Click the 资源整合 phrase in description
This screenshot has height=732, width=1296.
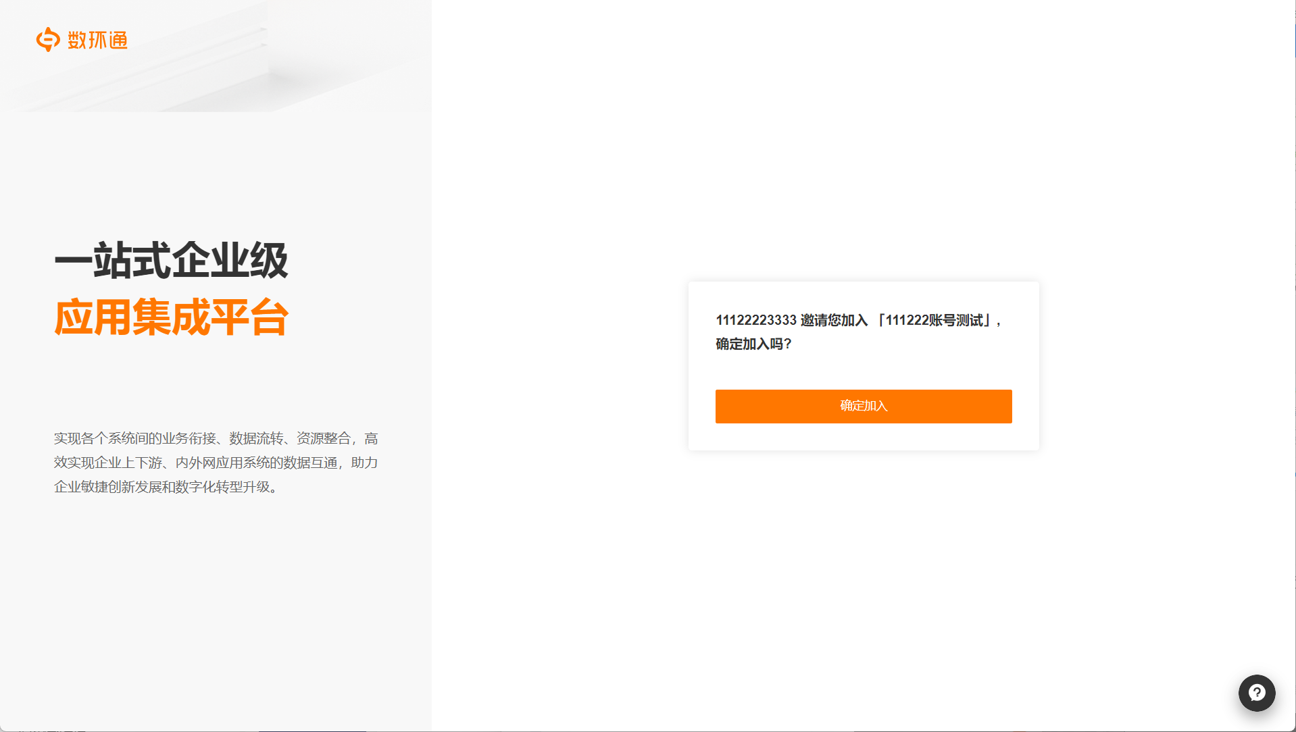(x=324, y=438)
